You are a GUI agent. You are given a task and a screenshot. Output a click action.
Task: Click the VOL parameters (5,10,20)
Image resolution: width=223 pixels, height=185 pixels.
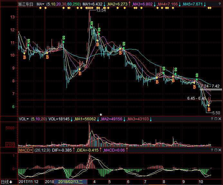39,119
